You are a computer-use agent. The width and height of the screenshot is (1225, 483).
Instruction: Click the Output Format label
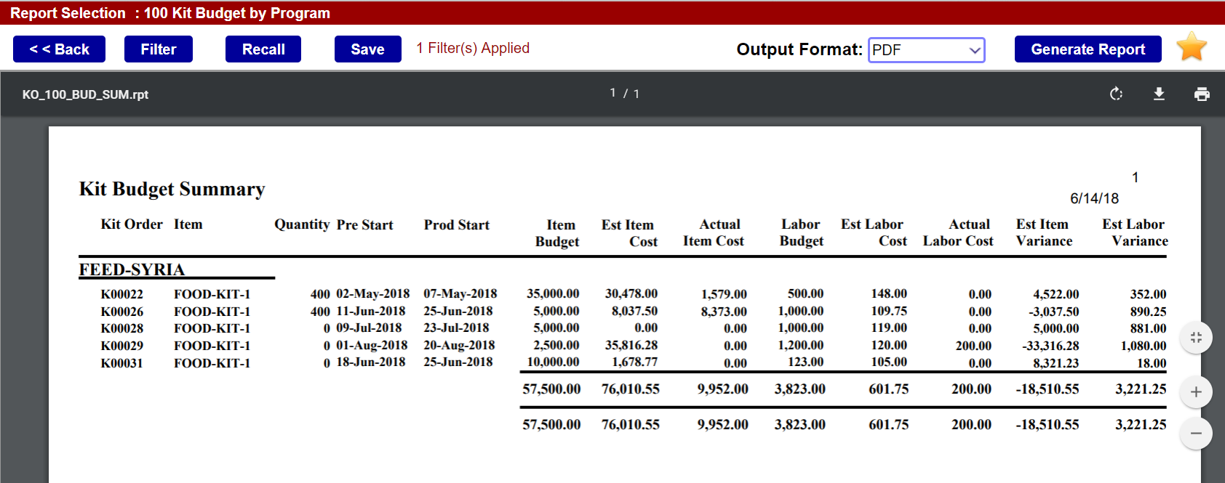(799, 49)
